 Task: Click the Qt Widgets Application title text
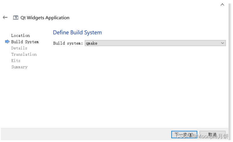[45, 18]
